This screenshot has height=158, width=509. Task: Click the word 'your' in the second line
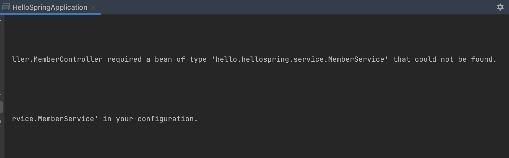coord(125,119)
